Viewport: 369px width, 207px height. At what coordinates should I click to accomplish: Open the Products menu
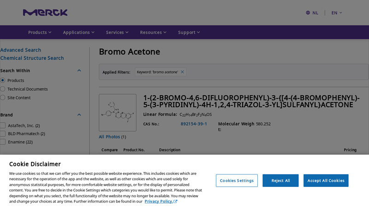coord(40,32)
